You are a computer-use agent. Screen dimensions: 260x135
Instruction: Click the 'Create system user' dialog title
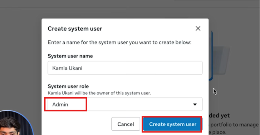(75, 29)
